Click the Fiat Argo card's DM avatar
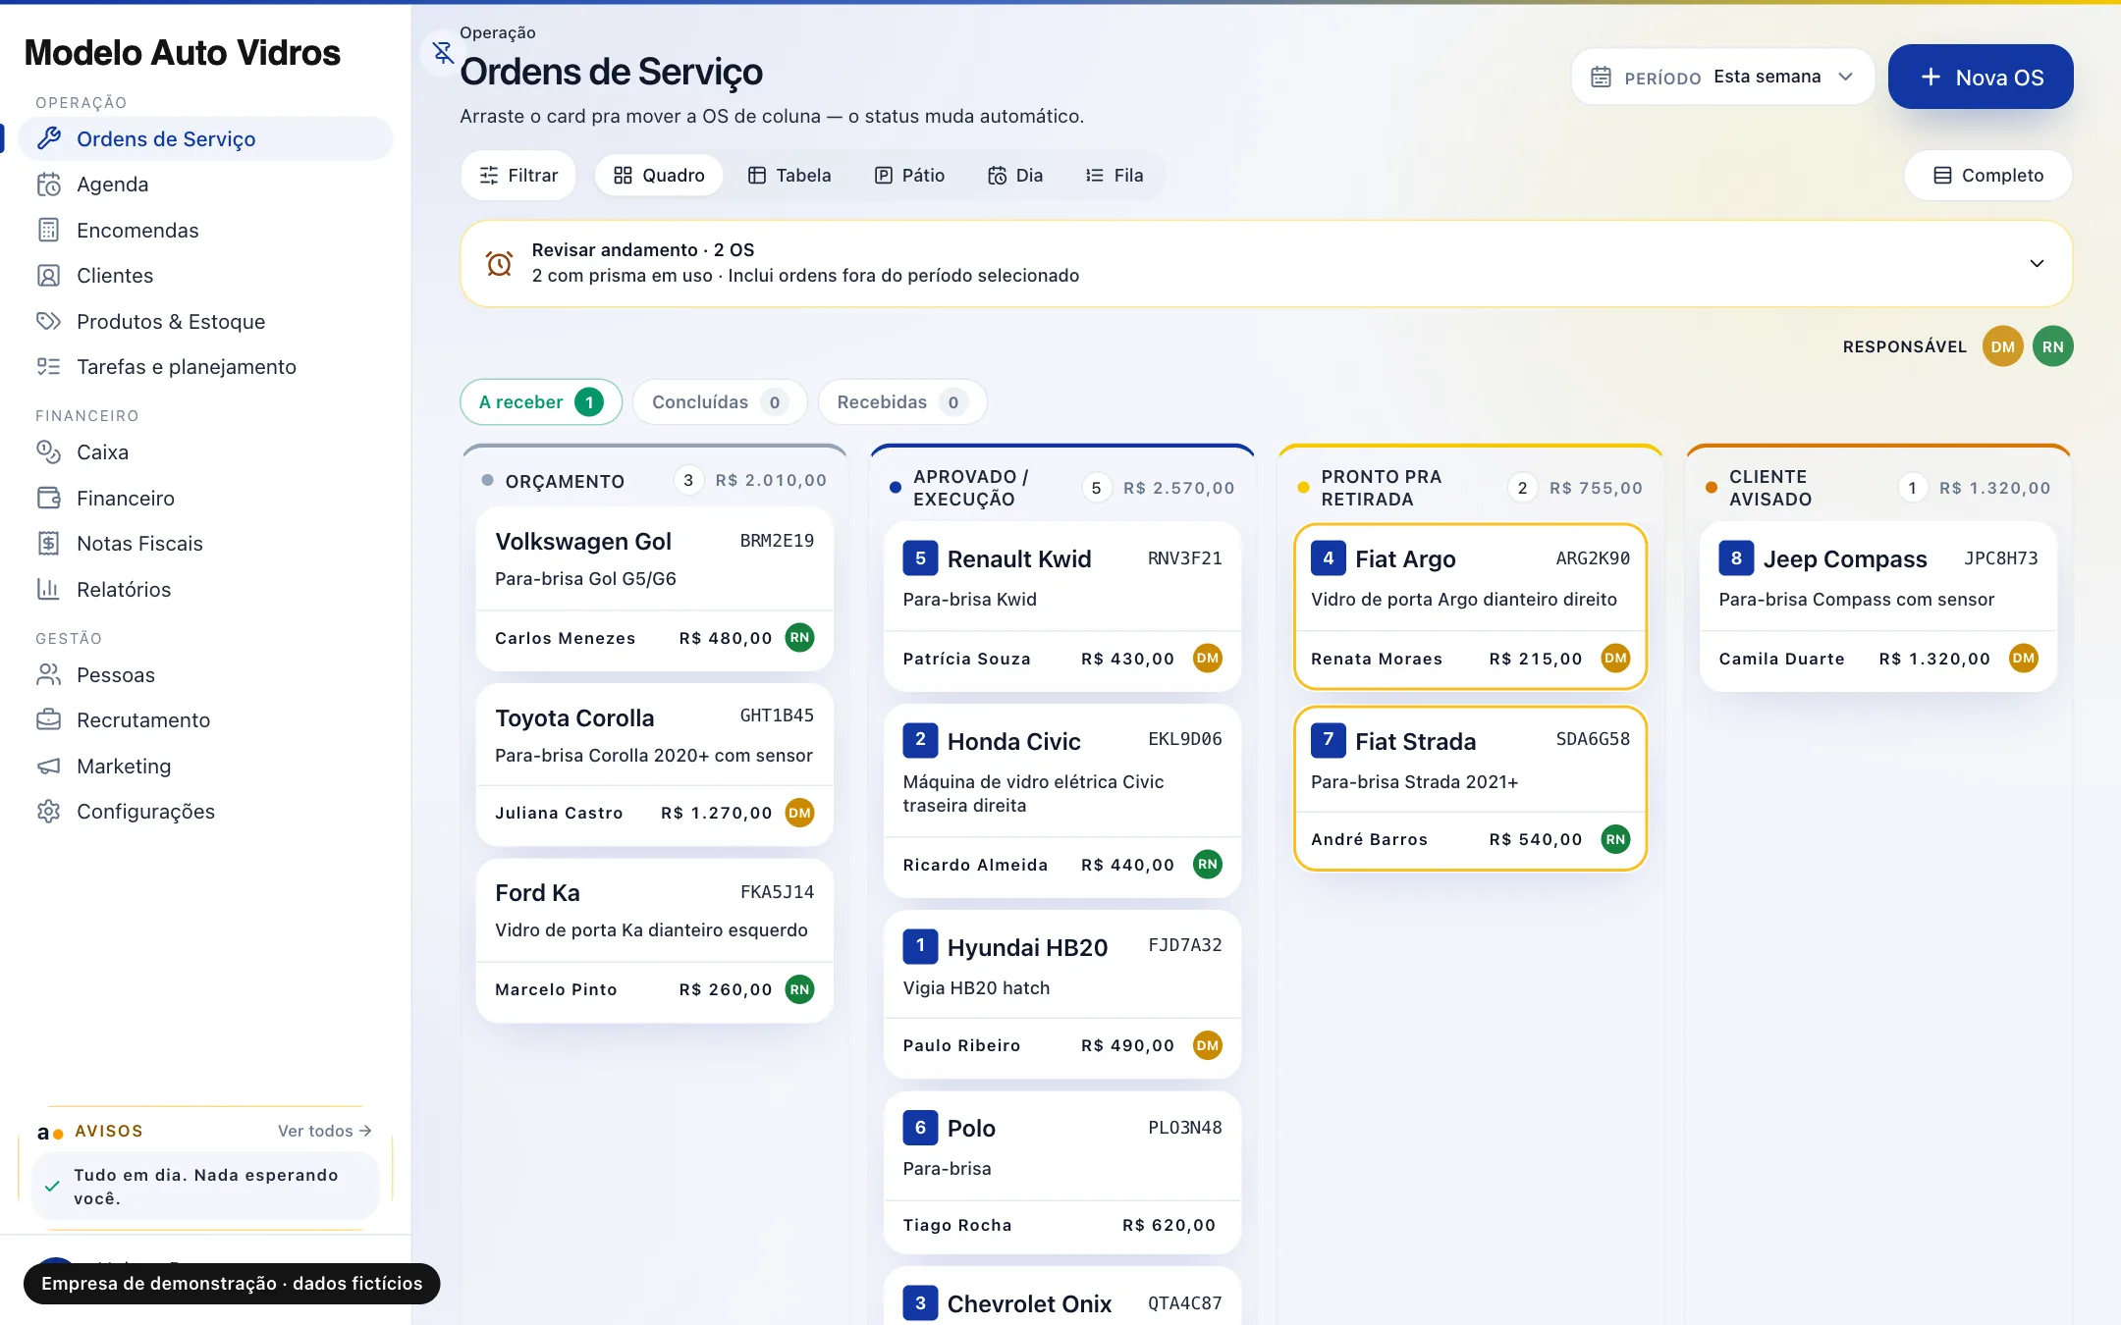Screen dimensions: 2121x1325 [1615, 659]
